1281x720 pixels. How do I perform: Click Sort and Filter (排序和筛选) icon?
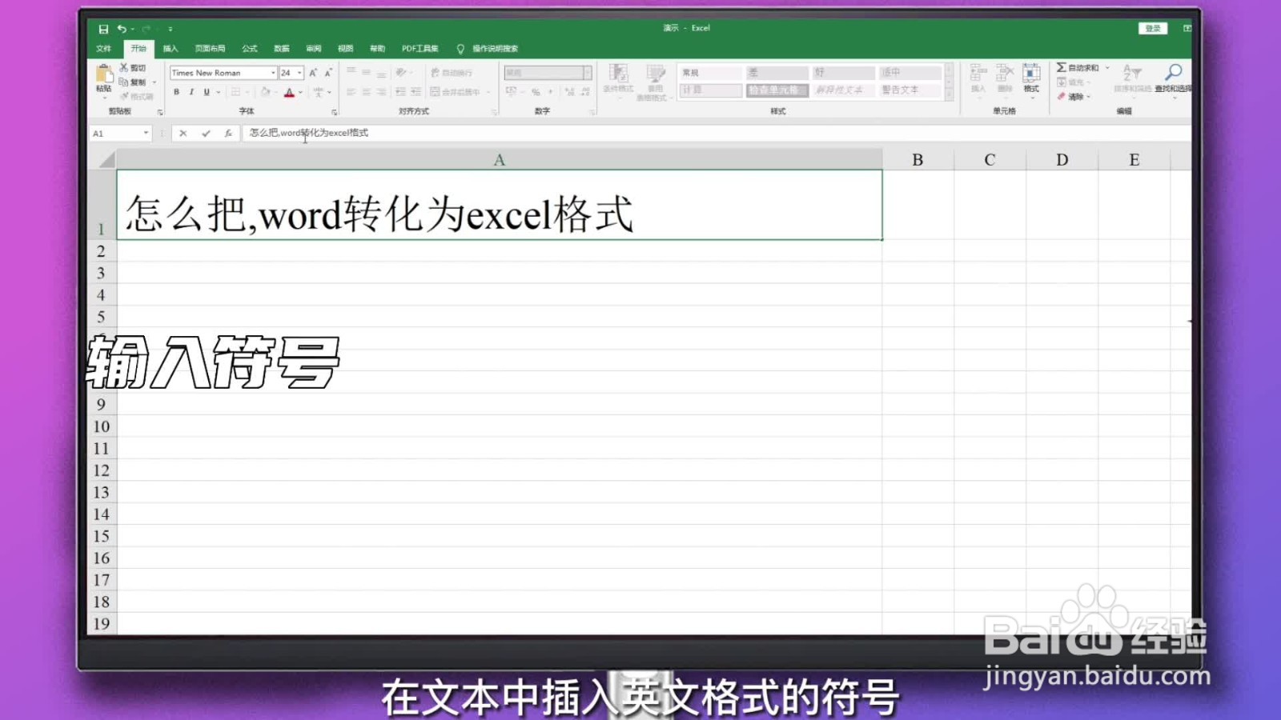(x=1132, y=73)
